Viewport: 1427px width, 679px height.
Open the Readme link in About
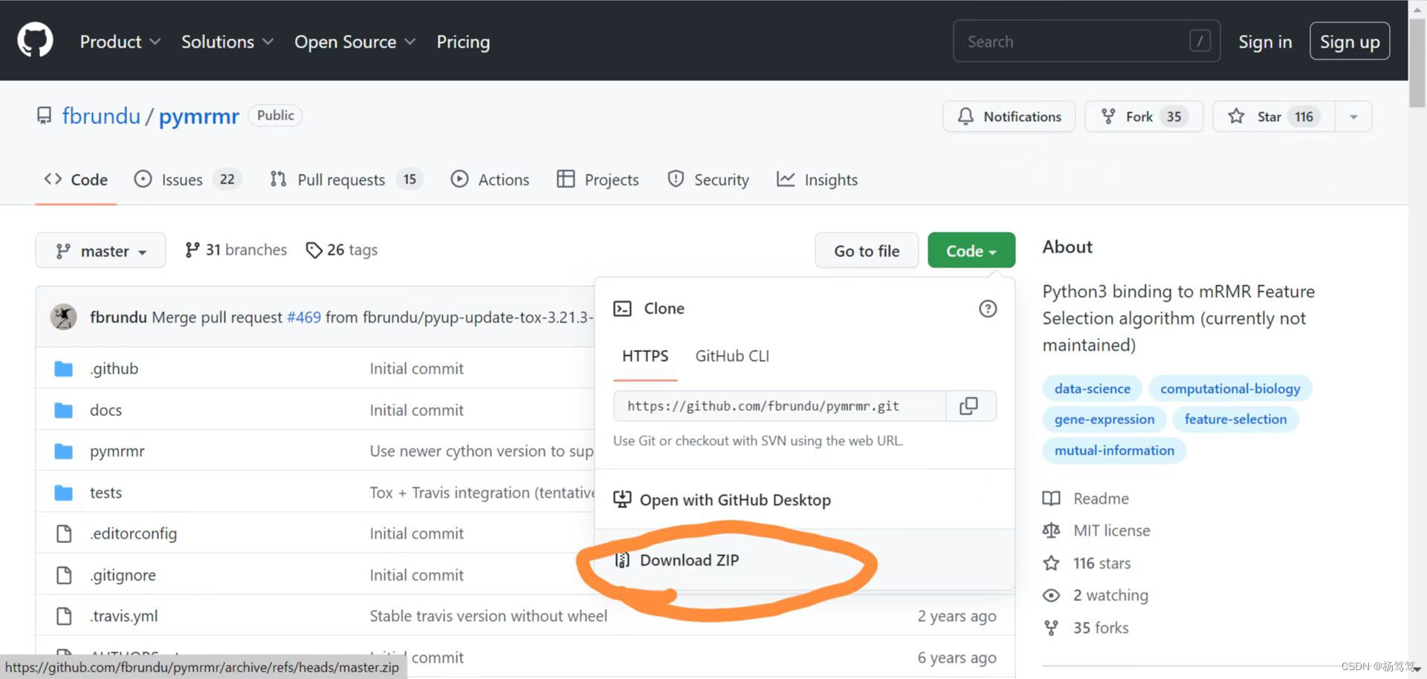[x=1086, y=498]
